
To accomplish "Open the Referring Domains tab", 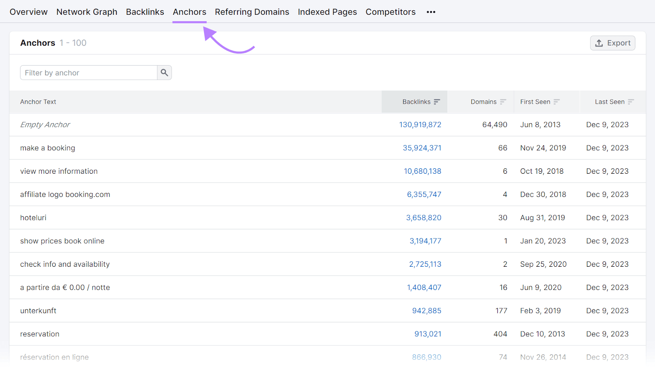I will pyautogui.click(x=252, y=12).
